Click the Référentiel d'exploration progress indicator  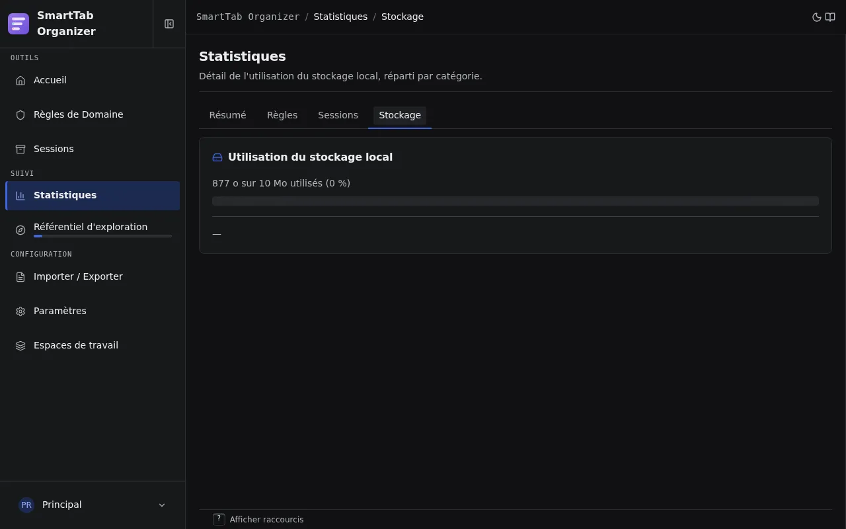click(102, 236)
